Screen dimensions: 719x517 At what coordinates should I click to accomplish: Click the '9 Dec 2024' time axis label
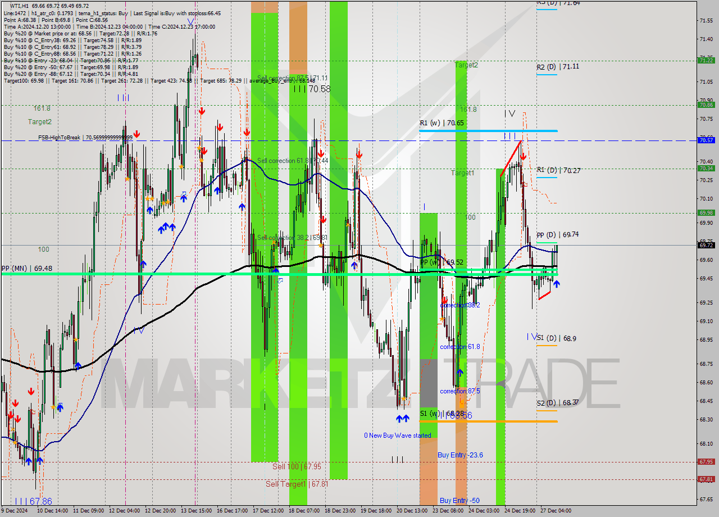14,511
